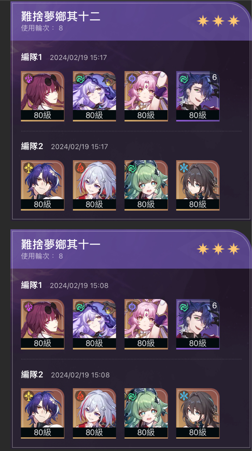Tap the three-star rating on 難捨夢鄉其十一
The image size is (252, 451).
[218, 249]
